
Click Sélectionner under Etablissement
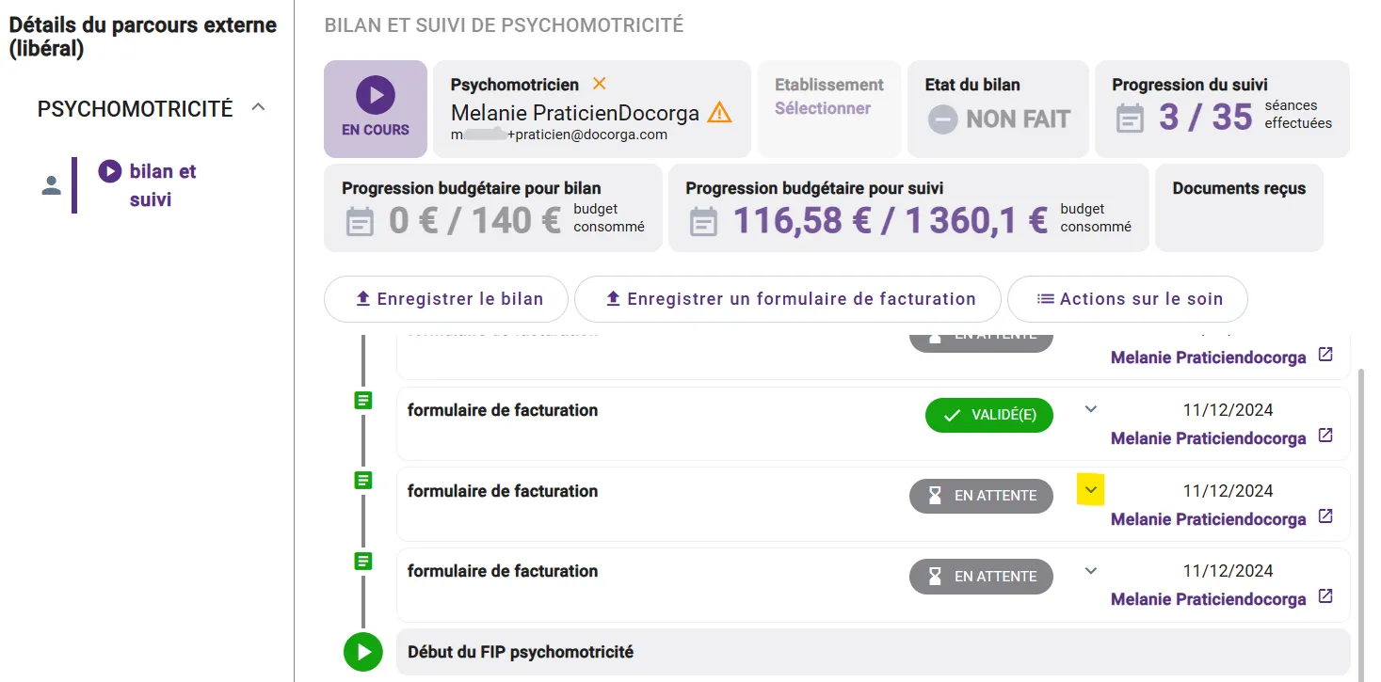[822, 108]
